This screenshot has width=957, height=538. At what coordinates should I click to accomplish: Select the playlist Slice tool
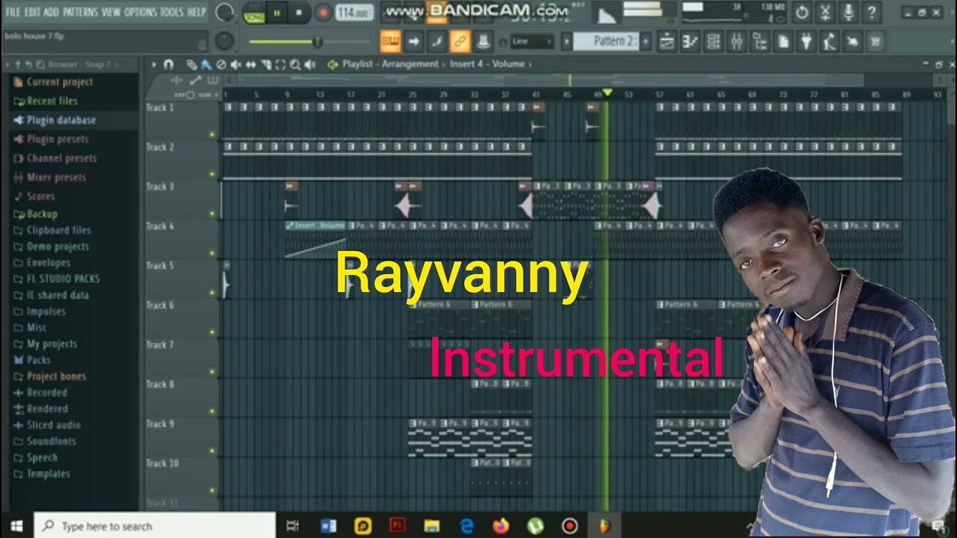point(265,65)
